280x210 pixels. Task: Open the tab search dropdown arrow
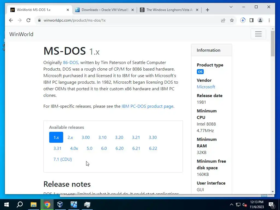231,7
